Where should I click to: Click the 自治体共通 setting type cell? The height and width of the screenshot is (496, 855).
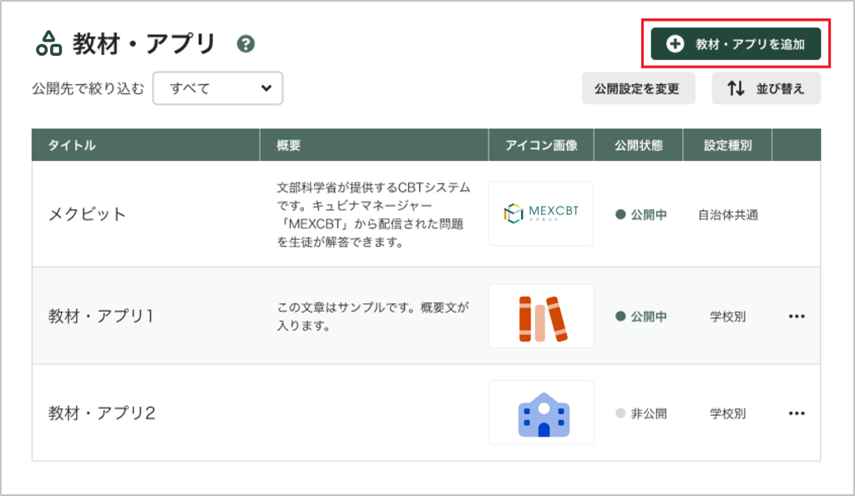[x=728, y=215]
